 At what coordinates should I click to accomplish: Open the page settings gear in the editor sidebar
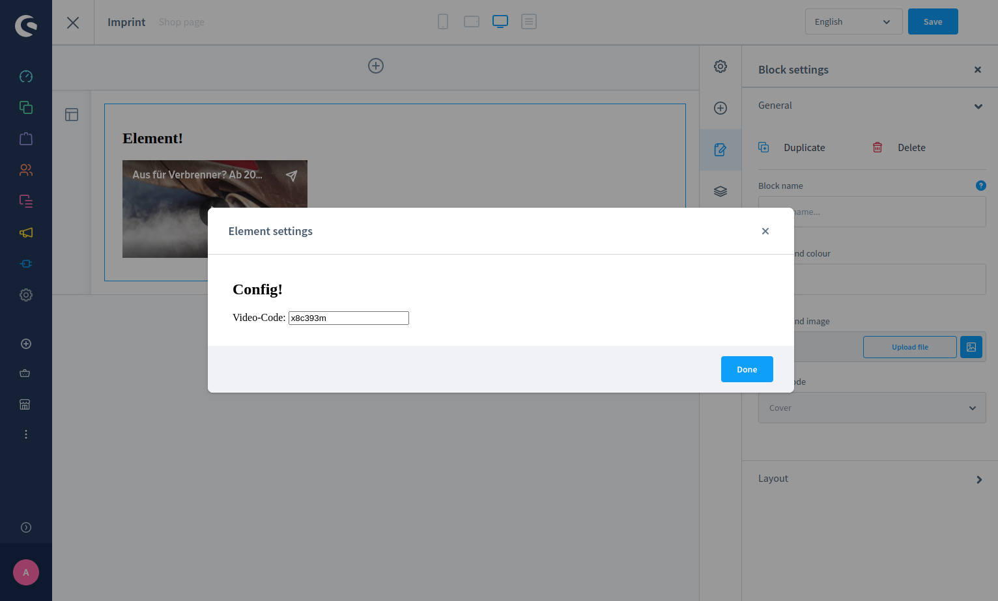[x=720, y=66]
